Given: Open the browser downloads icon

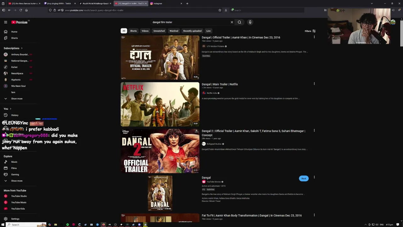Looking at the screenshot, I should (x=226, y=10).
